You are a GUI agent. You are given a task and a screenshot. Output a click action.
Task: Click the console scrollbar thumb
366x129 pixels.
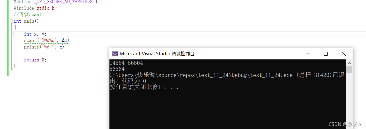349,69
